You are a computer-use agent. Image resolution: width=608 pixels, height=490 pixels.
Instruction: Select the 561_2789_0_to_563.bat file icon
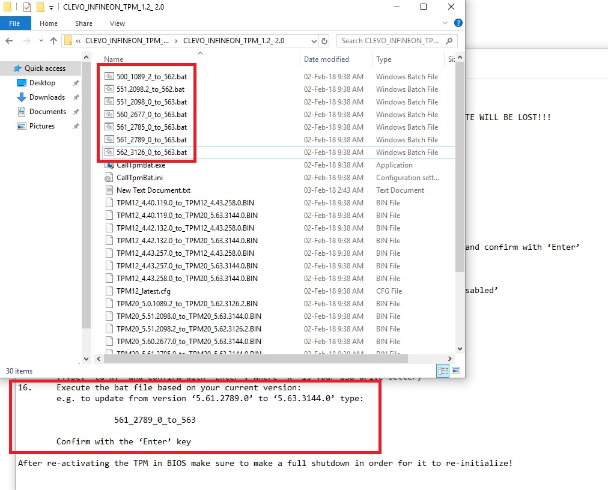pos(109,139)
